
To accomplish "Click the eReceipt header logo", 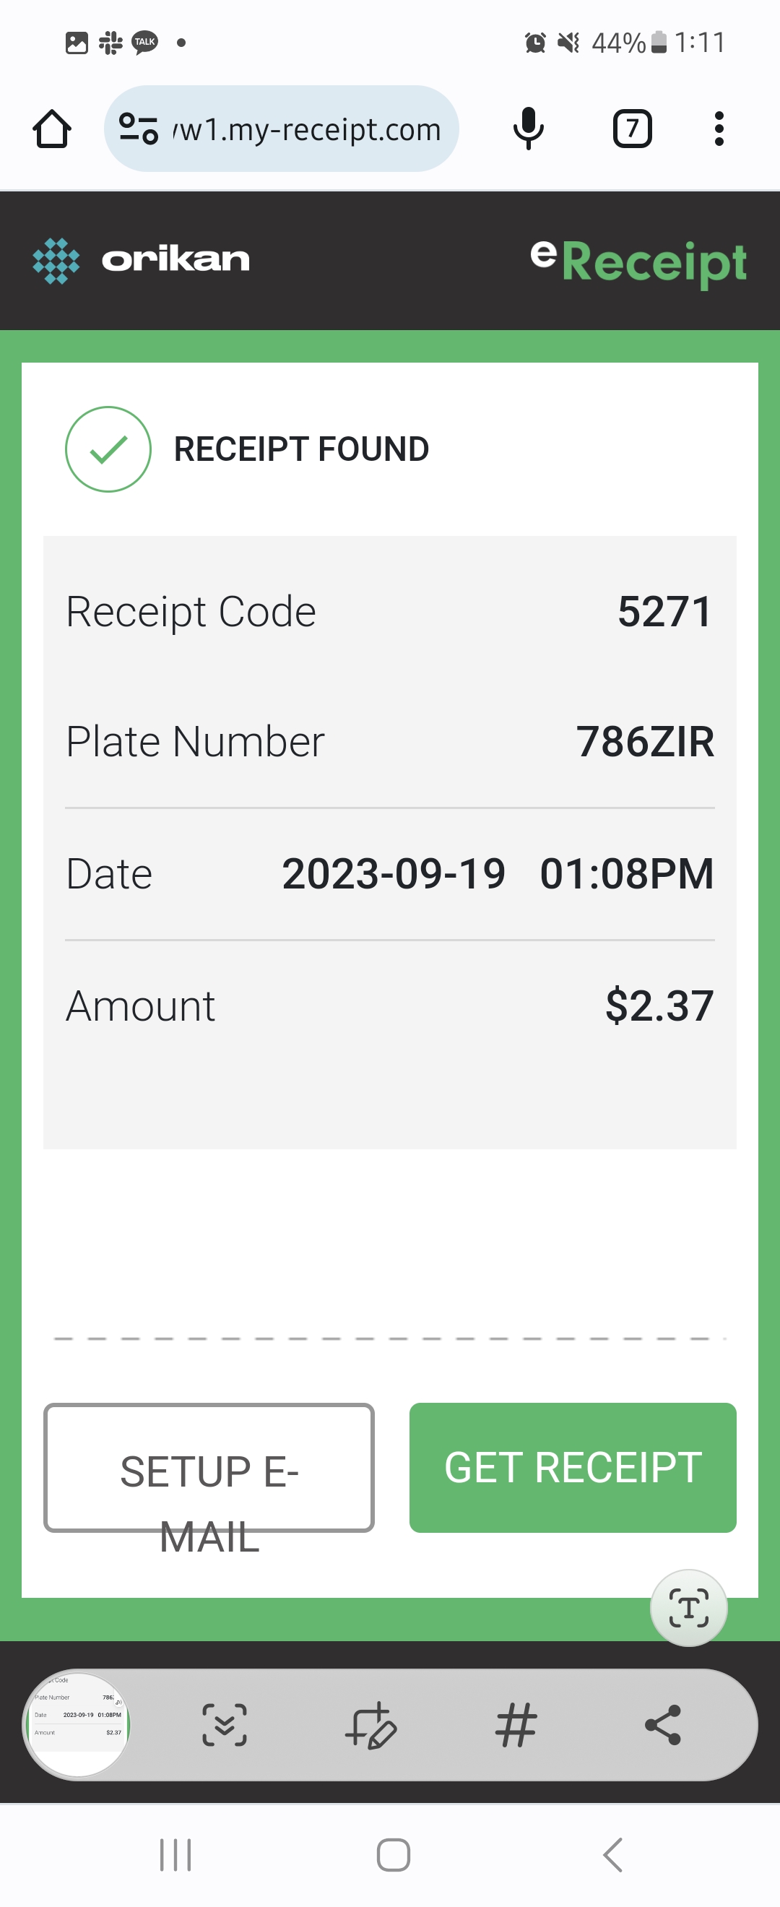I will 638,261.
